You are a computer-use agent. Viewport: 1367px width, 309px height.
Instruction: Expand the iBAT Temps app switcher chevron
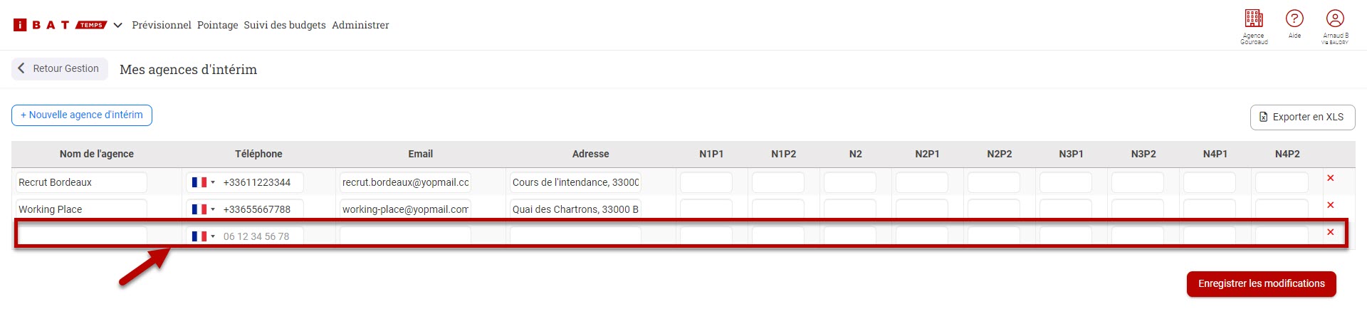(117, 25)
